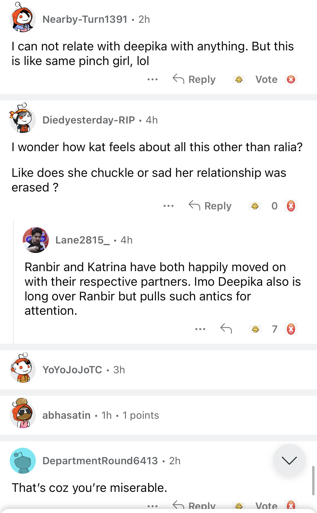
Task: Click reply arrow on Lane2815_'s comment
Action: [x=226, y=329]
